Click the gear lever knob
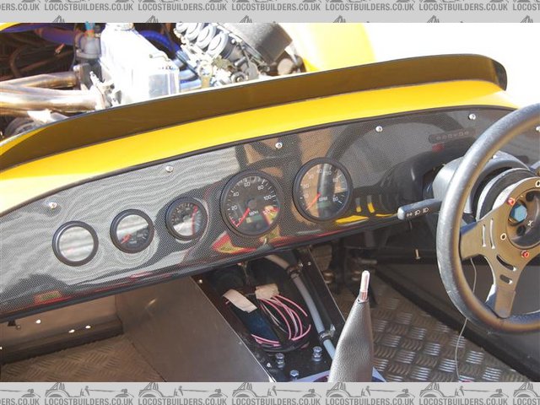The width and height of the screenshot is (540, 405). (364, 286)
